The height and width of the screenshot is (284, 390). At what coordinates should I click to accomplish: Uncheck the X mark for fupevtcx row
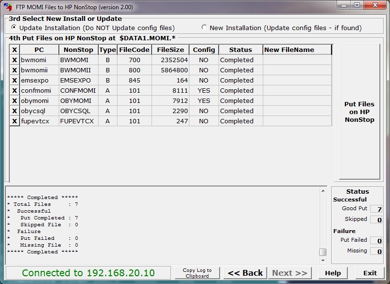pos(15,121)
